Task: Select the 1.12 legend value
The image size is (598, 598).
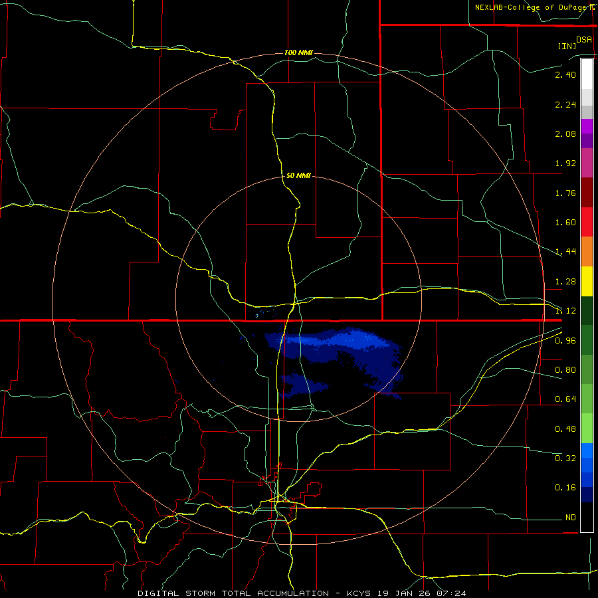Action: click(565, 311)
